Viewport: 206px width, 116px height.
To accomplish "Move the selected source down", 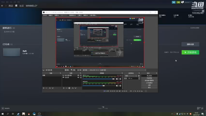I will pyautogui.click(x=75, y=88).
